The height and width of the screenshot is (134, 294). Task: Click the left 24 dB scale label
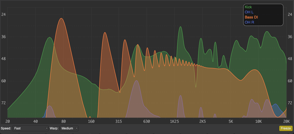point(3,14)
